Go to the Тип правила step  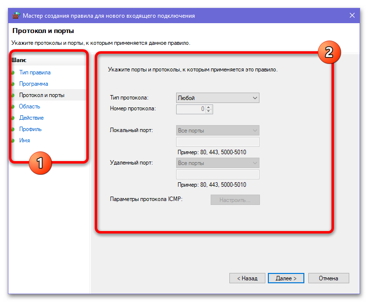pyautogui.click(x=35, y=72)
